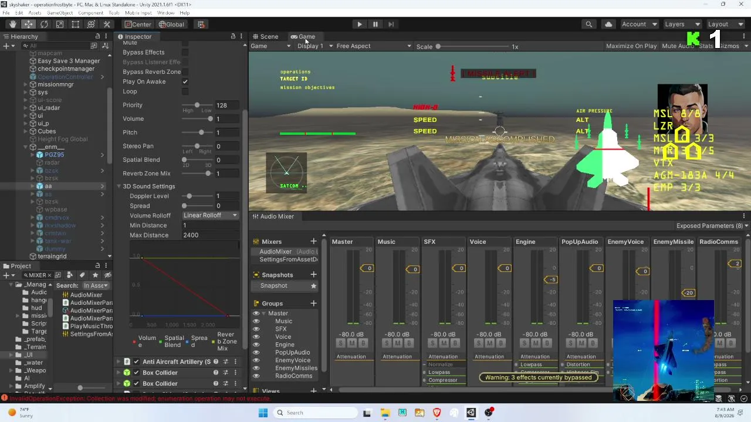The image size is (751, 422).
Task: Open the Display 1 dropdown
Action: [x=315, y=46]
